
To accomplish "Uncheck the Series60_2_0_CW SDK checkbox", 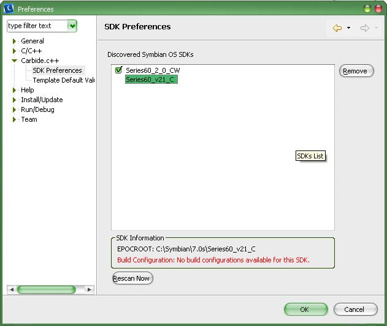I will pyautogui.click(x=119, y=70).
